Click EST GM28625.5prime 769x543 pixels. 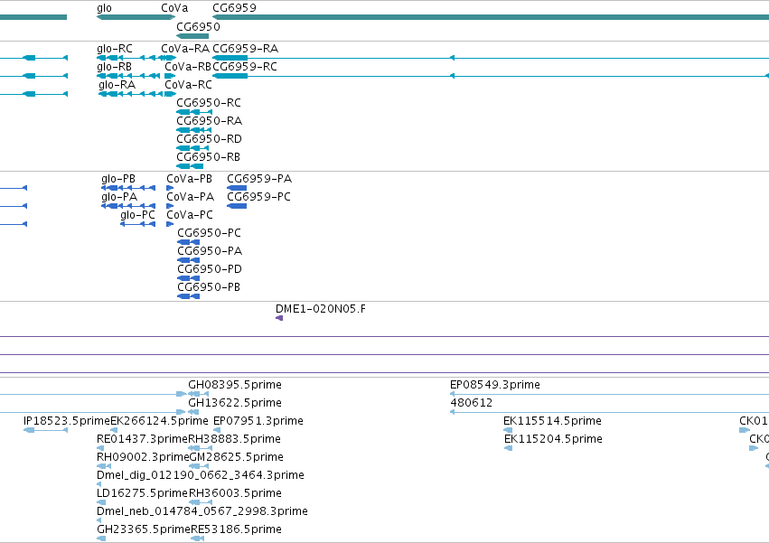point(237,458)
